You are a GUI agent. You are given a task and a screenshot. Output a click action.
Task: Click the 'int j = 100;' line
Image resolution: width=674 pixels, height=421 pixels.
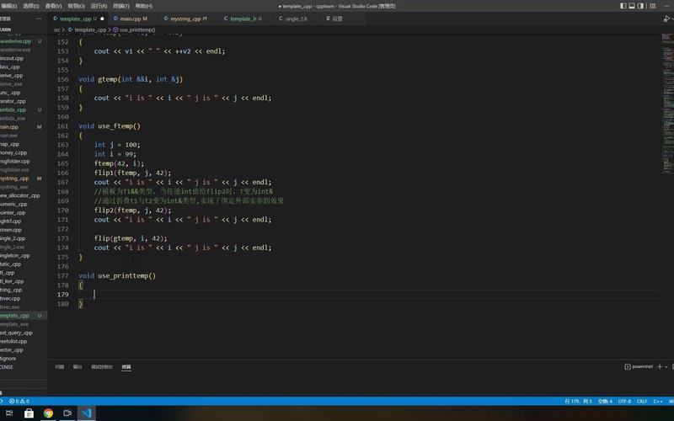pyautogui.click(x=117, y=145)
